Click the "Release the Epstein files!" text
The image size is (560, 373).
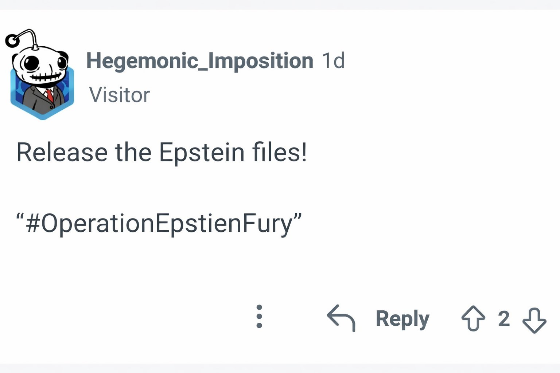(162, 152)
